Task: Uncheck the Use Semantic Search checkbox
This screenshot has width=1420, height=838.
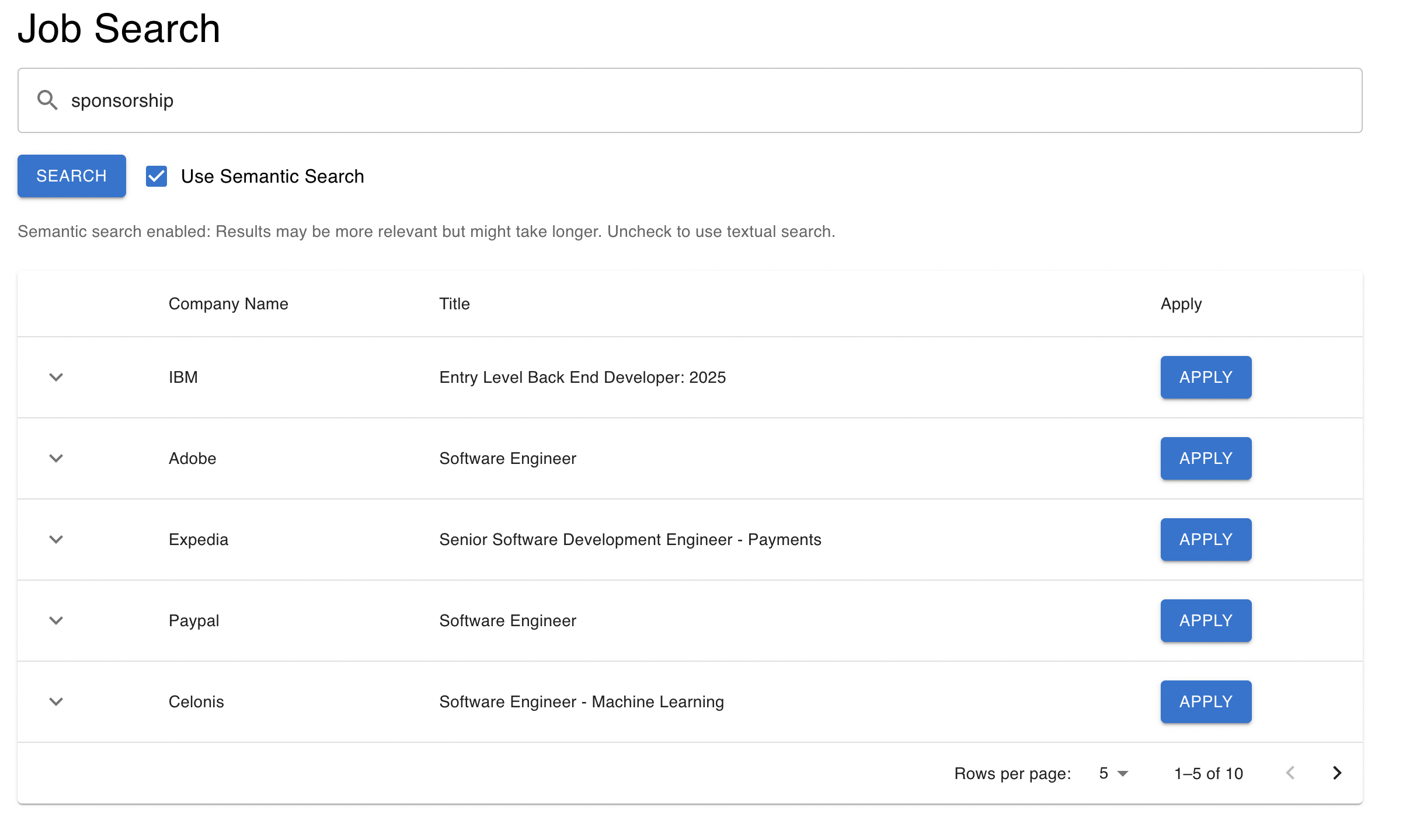Action: click(x=156, y=176)
